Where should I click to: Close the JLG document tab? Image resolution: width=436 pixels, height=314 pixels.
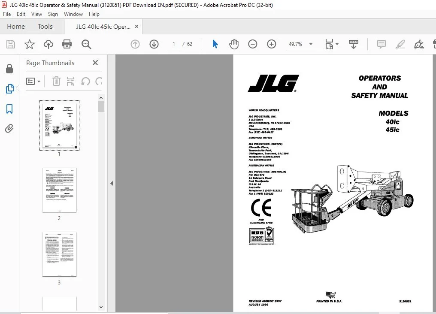[136, 27]
